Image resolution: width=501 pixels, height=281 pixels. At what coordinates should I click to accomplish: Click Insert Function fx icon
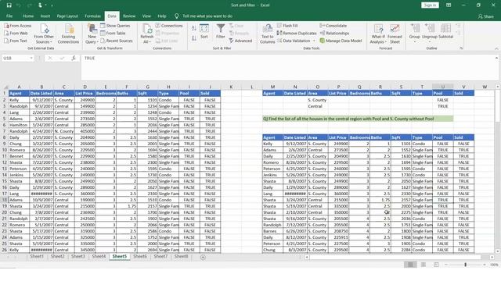tap(74, 58)
